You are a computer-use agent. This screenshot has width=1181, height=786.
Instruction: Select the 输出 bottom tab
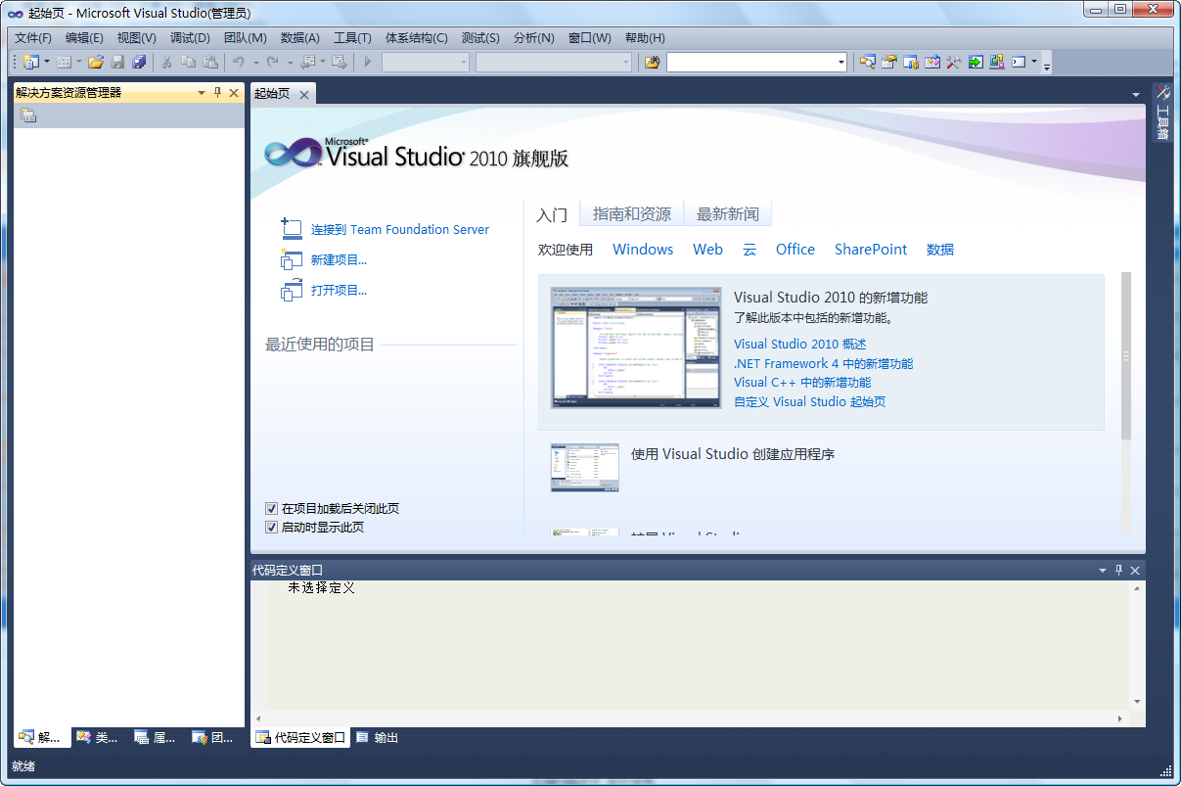[377, 738]
